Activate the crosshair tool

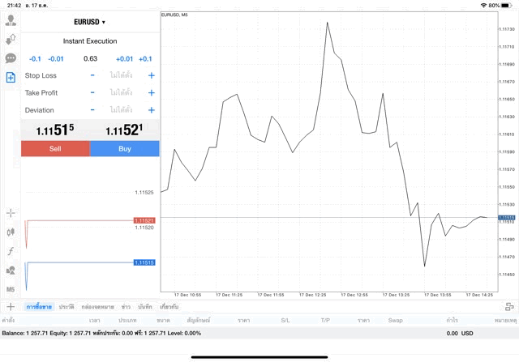tap(11, 212)
